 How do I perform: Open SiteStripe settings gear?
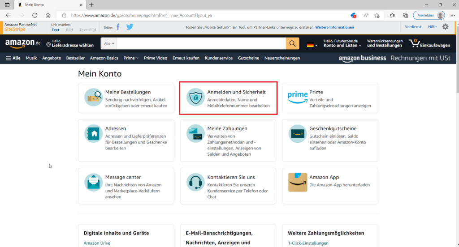(445, 27)
